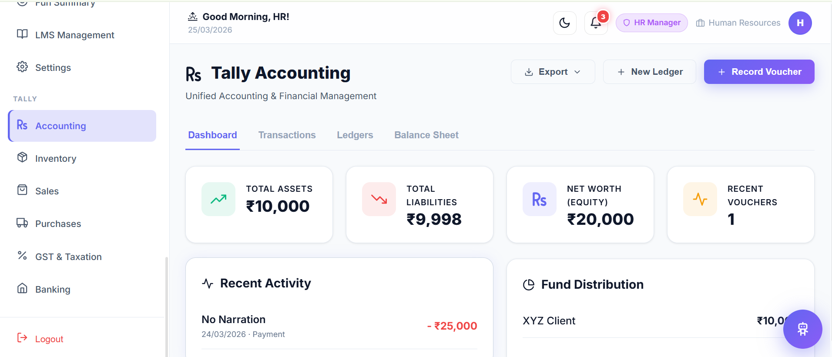
Task: Switch to dark mode via moon icon
Action: [564, 23]
